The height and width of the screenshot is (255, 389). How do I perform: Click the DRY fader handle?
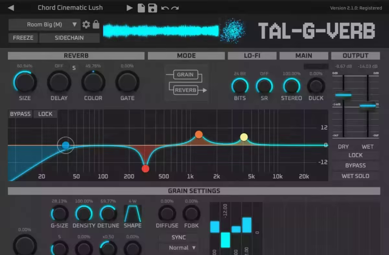343,95
